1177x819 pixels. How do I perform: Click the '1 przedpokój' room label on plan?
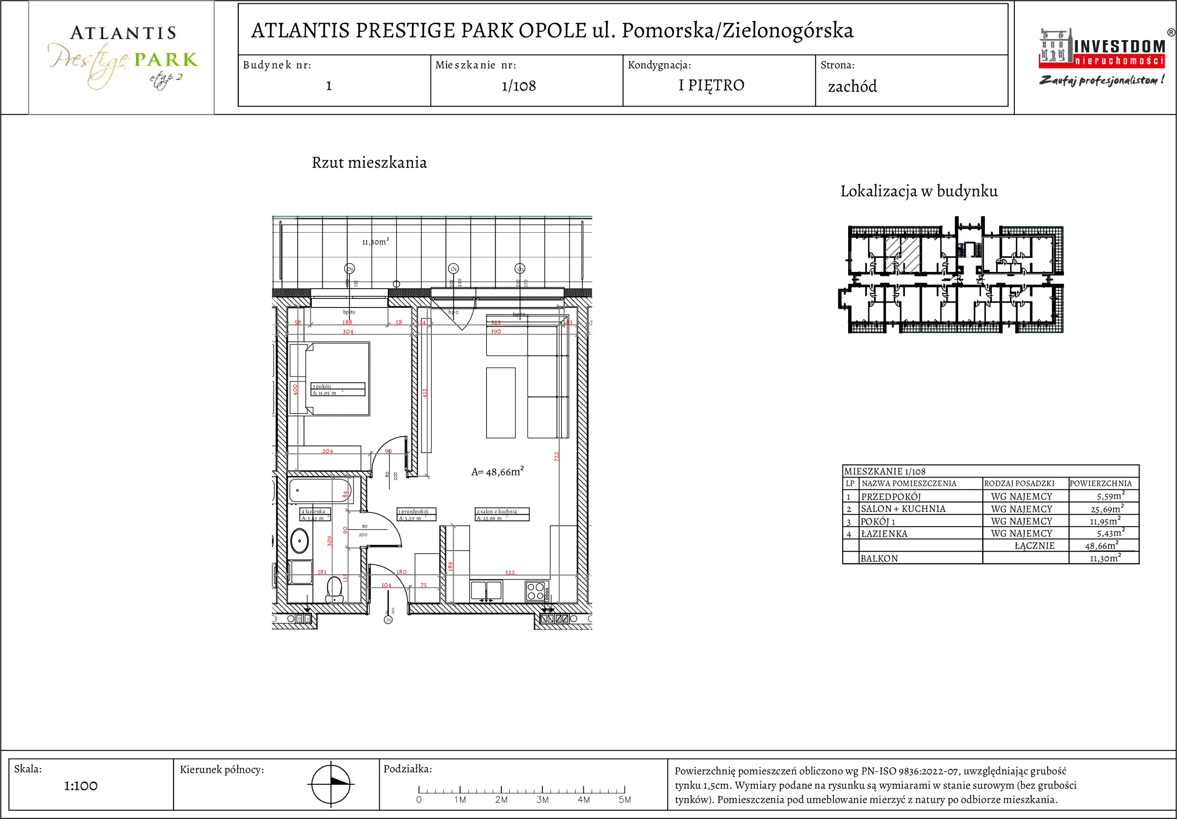pos(417,515)
